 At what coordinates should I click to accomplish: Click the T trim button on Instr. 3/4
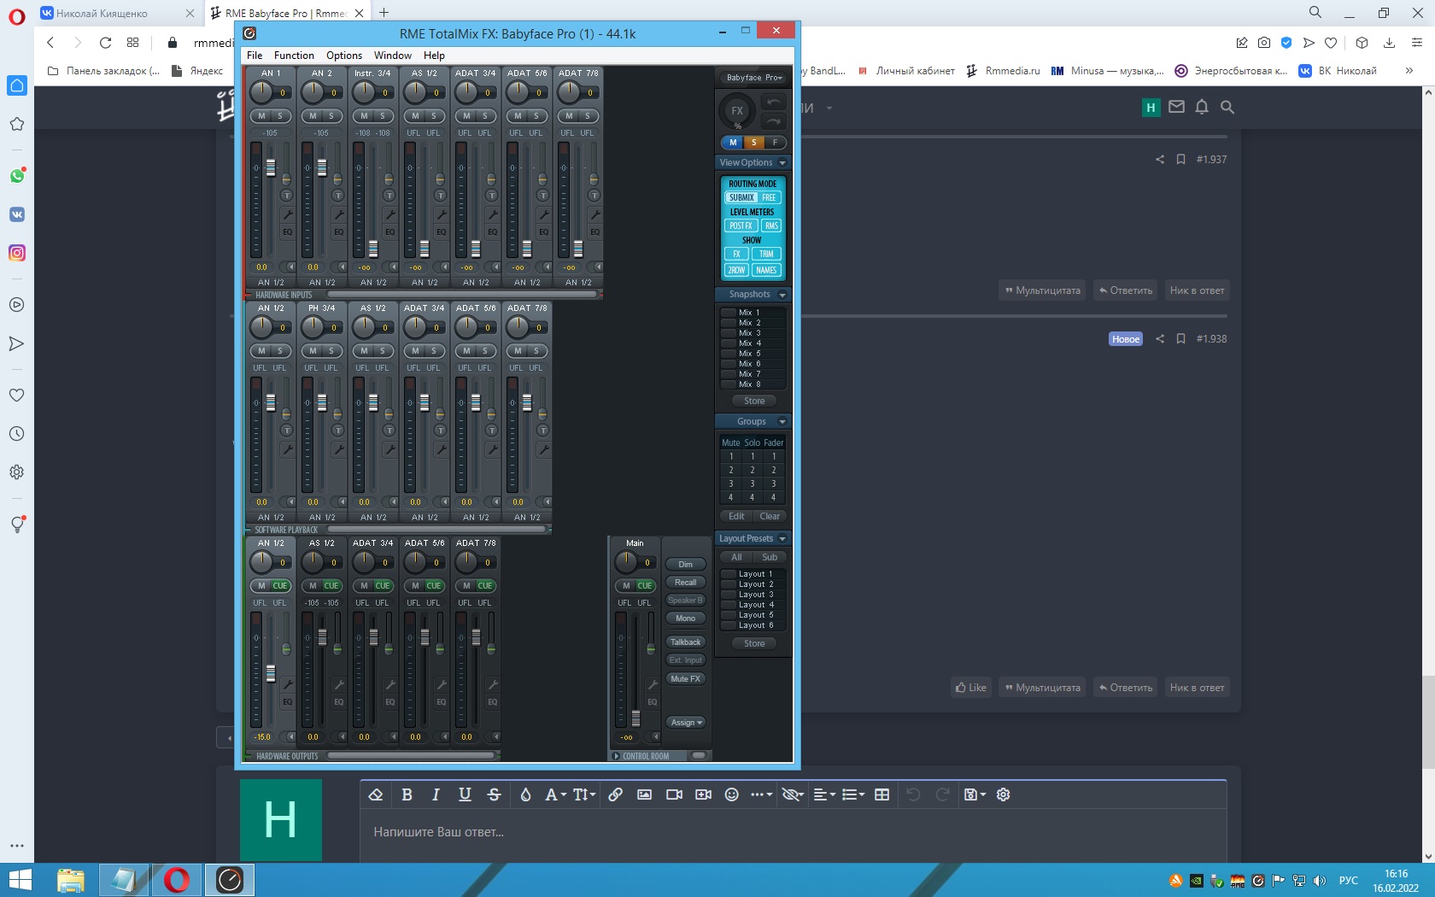point(389,196)
